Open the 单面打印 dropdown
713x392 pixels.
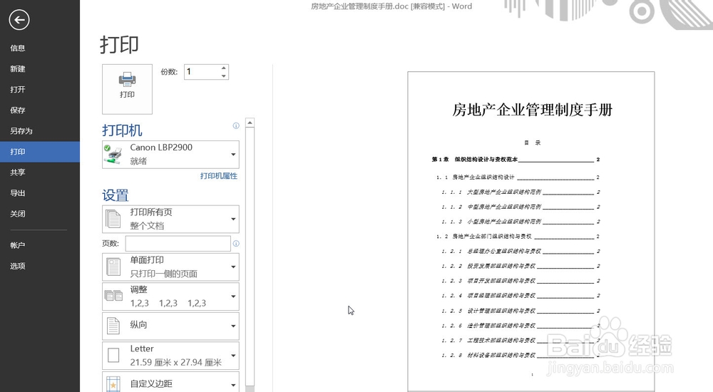[x=170, y=267]
